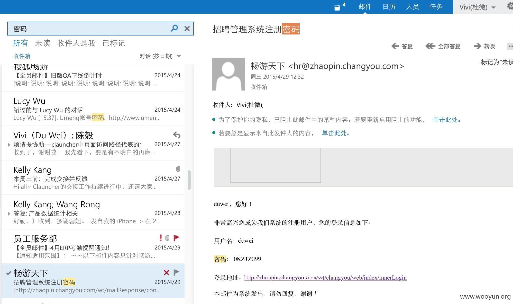Click the reply-all double arrow icon
Viewport: 513px width, 304px height.
coord(430,46)
